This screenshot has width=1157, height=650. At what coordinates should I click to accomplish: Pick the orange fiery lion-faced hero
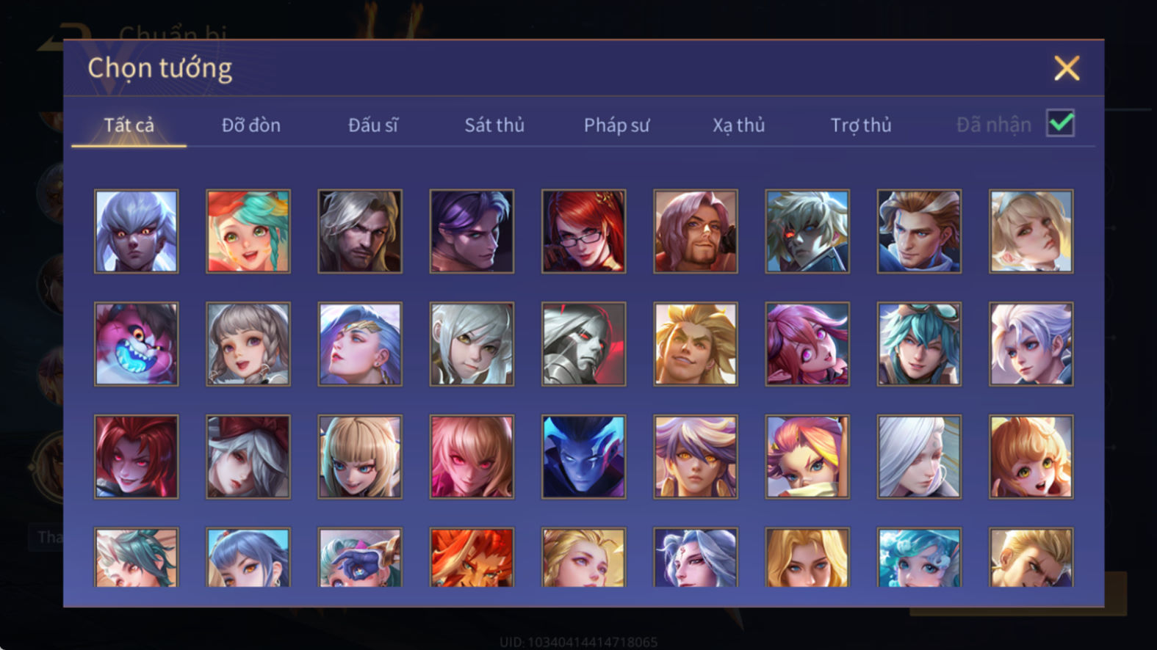(x=472, y=558)
